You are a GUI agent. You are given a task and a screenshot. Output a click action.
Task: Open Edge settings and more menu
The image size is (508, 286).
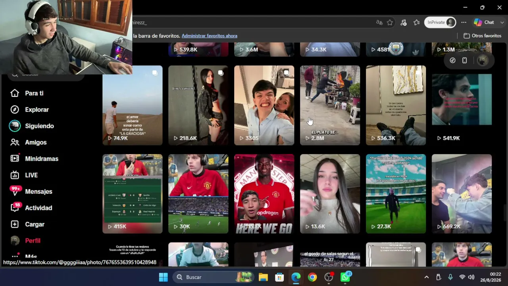click(x=464, y=23)
